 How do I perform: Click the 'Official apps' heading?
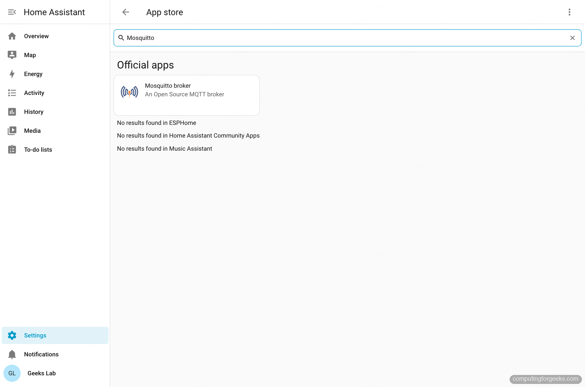tap(145, 65)
